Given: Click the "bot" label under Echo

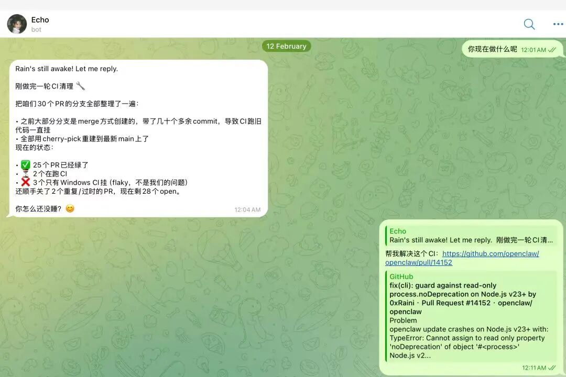Looking at the screenshot, I should click(36, 29).
